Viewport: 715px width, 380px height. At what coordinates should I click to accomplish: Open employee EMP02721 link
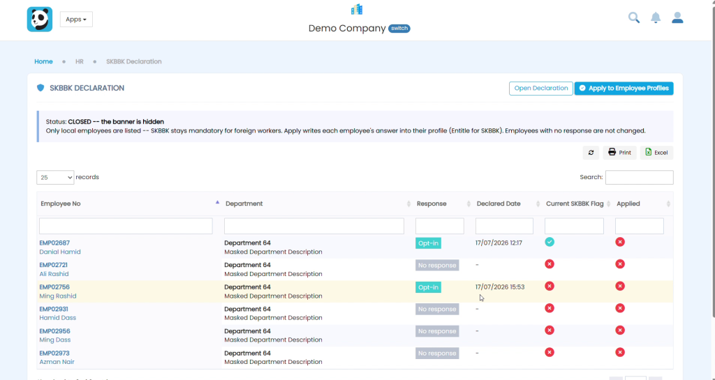click(53, 265)
